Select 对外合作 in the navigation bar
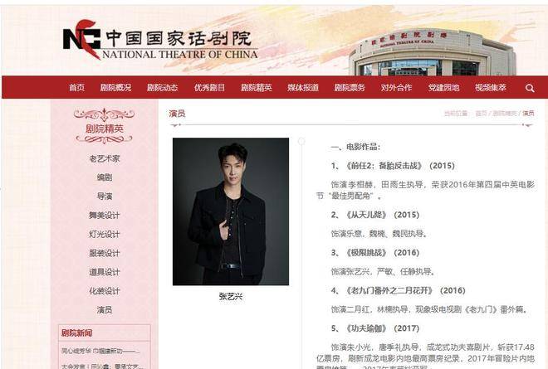 point(397,88)
